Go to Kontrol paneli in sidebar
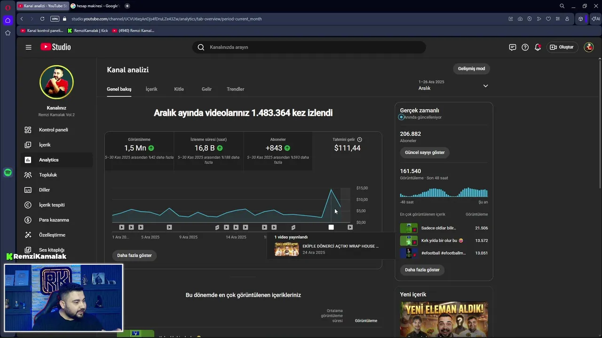The image size is (602, 338). point(56,130)
